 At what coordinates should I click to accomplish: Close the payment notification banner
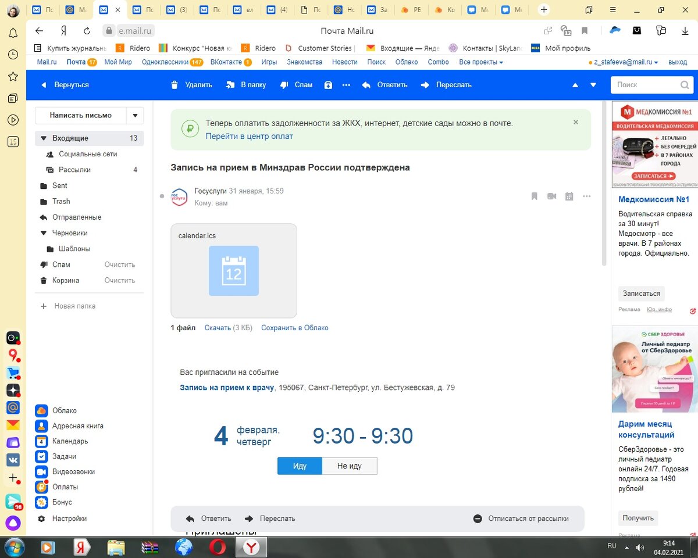pyautogui.click(x=576, y=122)
